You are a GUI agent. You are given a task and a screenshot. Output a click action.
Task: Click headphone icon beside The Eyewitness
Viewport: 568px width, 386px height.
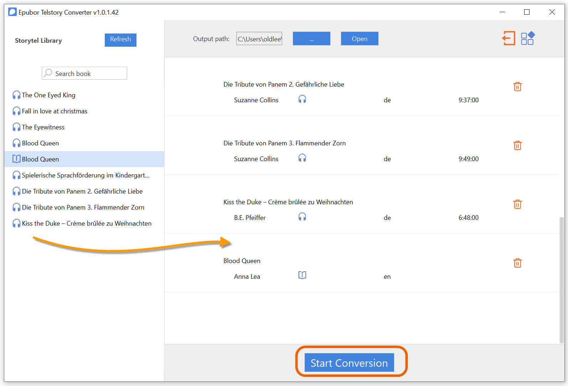[x=16, y=127]
